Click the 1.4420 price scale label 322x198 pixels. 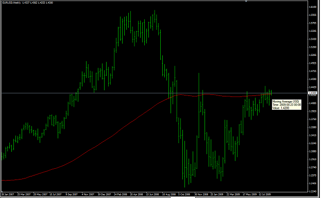[x=313, y=87]
